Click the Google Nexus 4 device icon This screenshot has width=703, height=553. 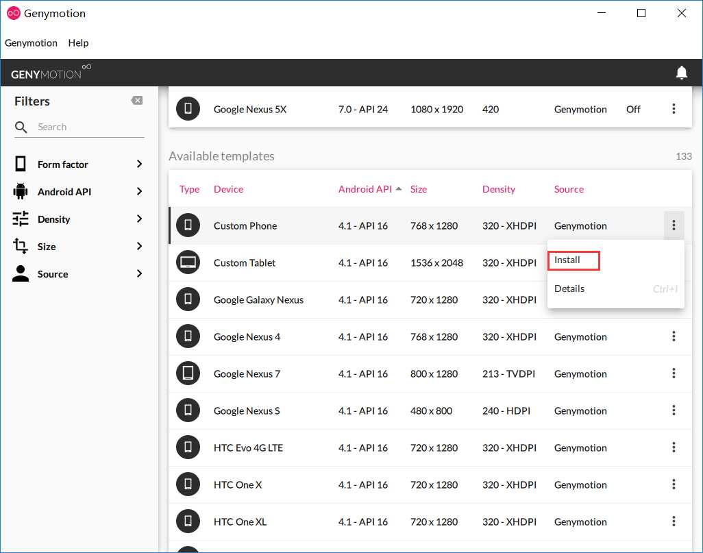188,336
